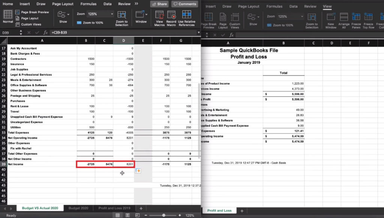Open the Formulas ribbon tab

coord(88,4)
